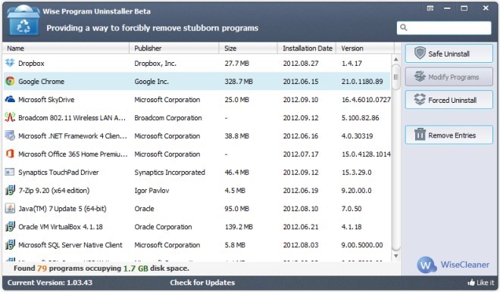This screenshot has width=500, height=292.
Task: Click the Java 7 Update 5 icon
Action: (x=10, y=209)
